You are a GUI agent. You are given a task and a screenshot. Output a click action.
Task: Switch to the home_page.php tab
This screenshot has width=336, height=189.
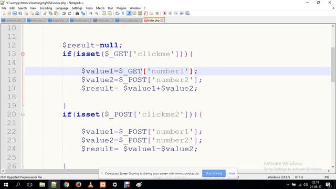pyautogui.click(x=129, y=20)
